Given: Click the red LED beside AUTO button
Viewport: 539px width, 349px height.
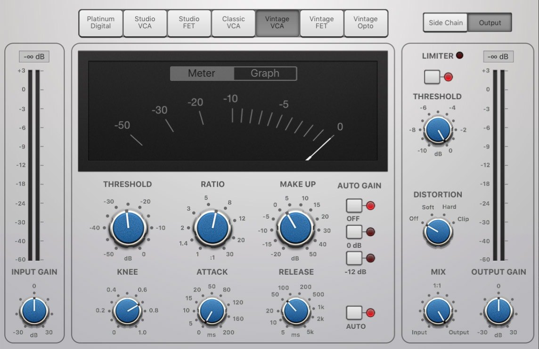Looking at the screenshot, I should click(x=370, y=313).
